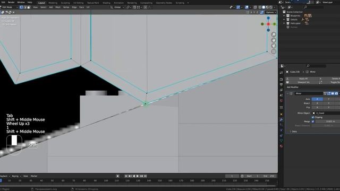The width and height of the screenshot is (340, 191).
Task: Open the Vertex menu
Action: click(x=66, y=7)
